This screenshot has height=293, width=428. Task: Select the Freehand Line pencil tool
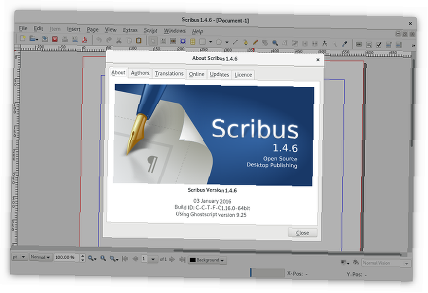(255, 42)
